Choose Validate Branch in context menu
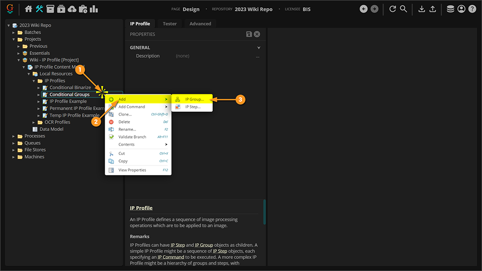The image size is (482, 271). [x=138, y=137]
